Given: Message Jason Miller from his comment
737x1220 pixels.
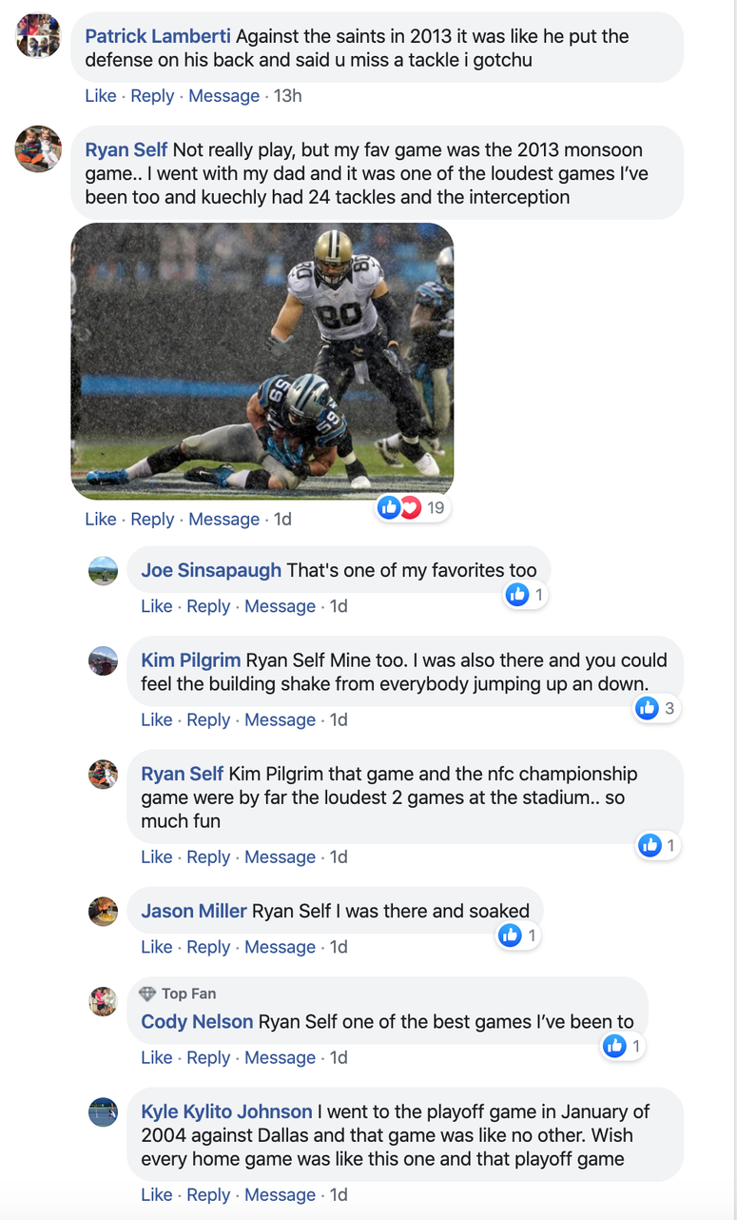Looking at the screenshot, I should 280,947.
